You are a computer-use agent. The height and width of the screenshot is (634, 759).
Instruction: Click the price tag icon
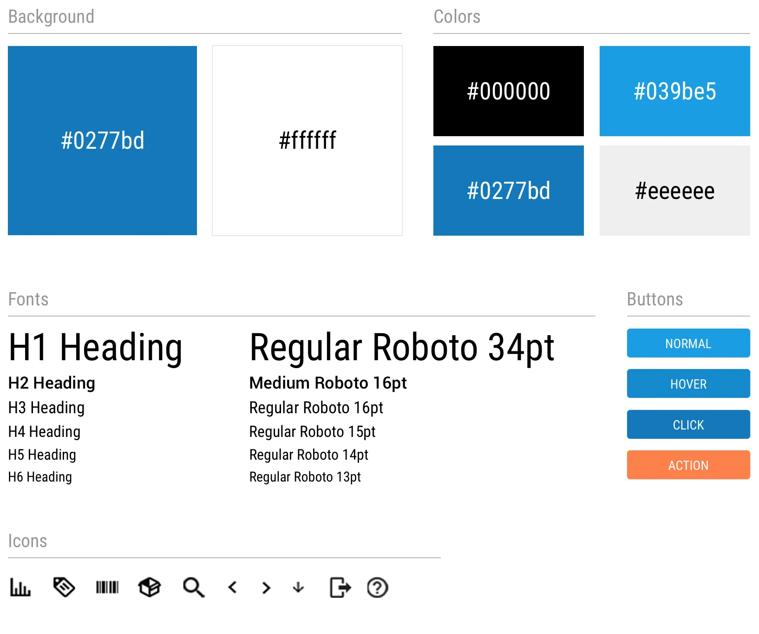[64, 587]
